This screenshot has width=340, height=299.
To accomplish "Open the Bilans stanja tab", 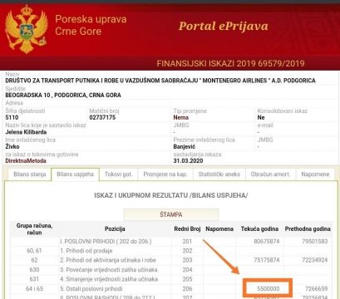I will click(x=30, y=174).
